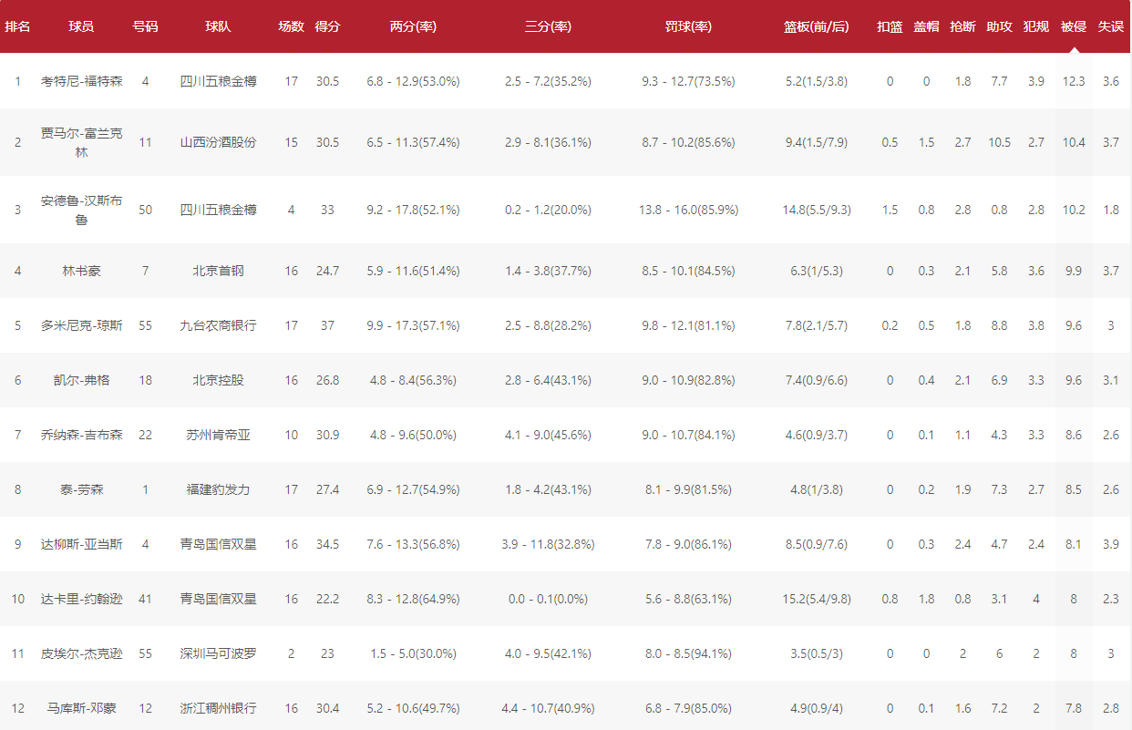
Task: Click assists value 10.5 in 贾马尔-富兰克林 row
Action: (x=999, y=142)
